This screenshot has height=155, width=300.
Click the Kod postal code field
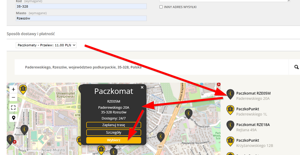[81, 6]
